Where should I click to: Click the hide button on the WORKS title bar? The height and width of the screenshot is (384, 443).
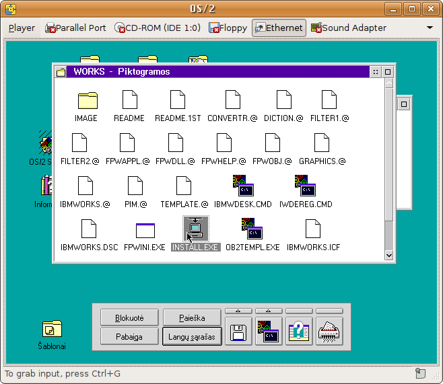(376, 72)
